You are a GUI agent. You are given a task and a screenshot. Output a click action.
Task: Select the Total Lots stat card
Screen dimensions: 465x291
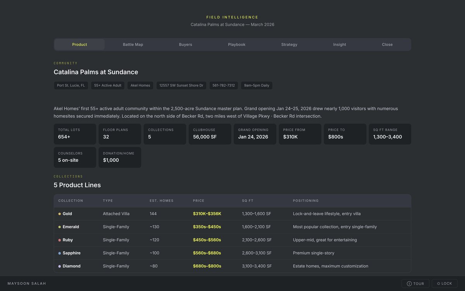coord(75,134)
